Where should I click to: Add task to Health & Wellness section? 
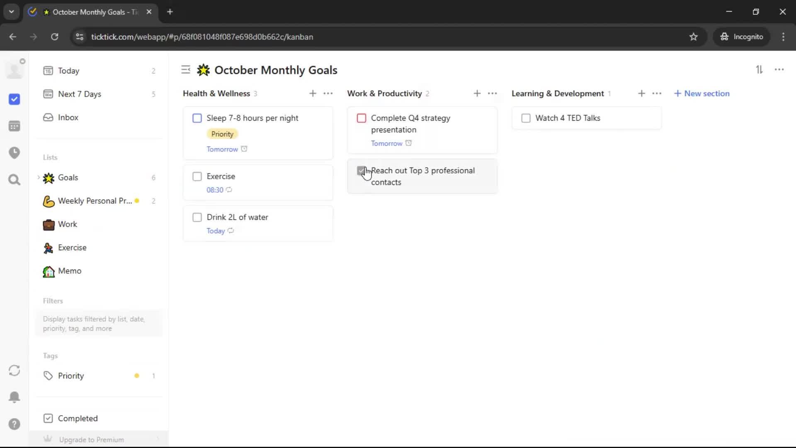(313, 94)
